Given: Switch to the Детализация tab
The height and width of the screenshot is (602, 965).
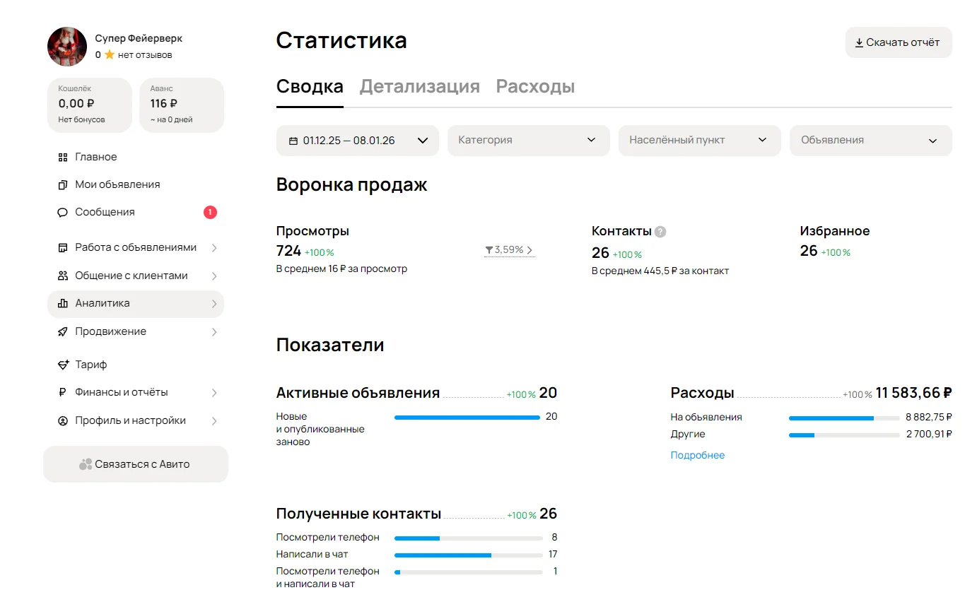Looking at the screenshot, I should [x=420, y=87].
